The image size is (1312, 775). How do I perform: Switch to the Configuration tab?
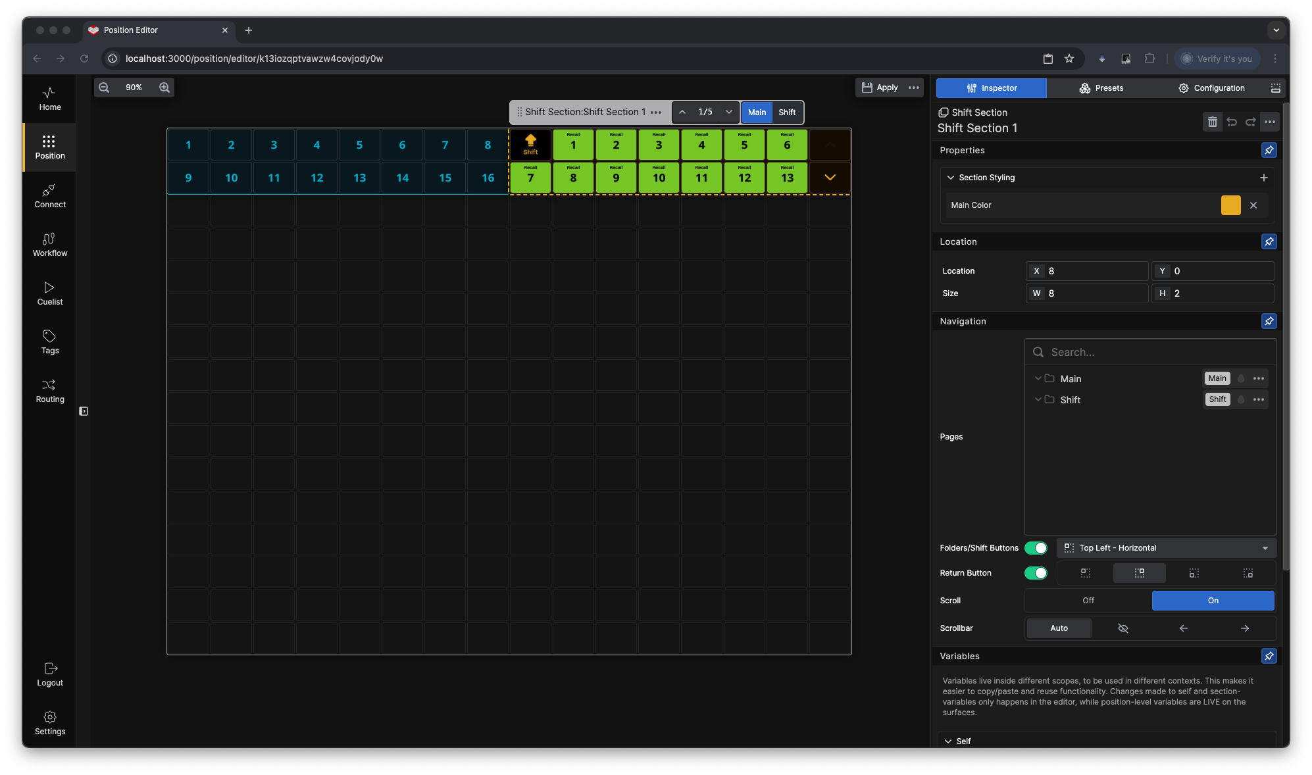pyautogui.click(x=1211, y=88)
